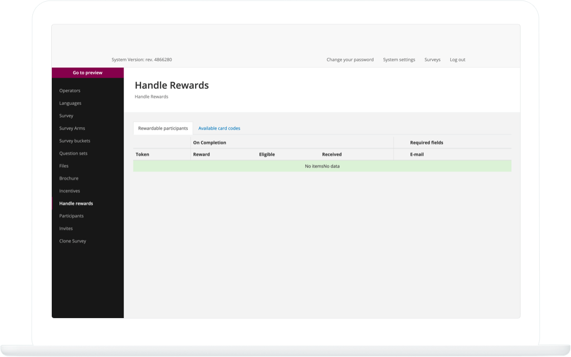Open Clone Survey in sidebar

click(73, 241)
